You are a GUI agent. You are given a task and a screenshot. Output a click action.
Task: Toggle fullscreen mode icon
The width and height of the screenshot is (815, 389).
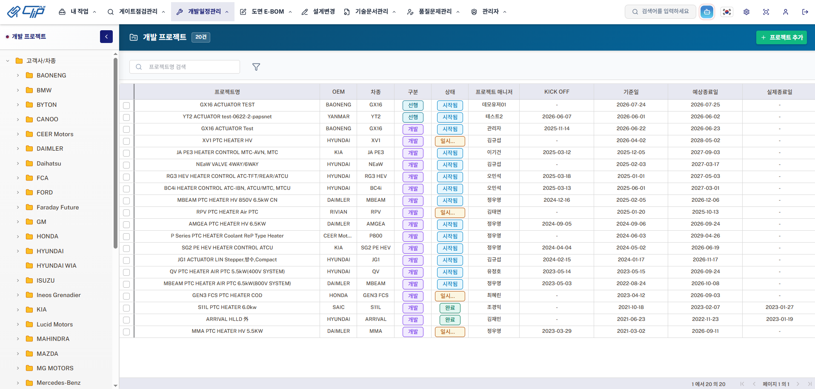point(766,12)
